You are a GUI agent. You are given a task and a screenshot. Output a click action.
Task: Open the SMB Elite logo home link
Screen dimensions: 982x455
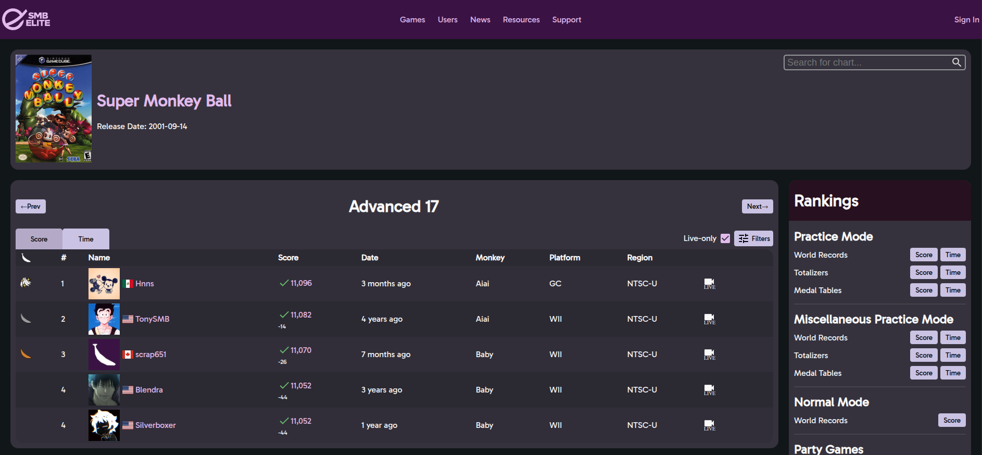coord(27,19)
